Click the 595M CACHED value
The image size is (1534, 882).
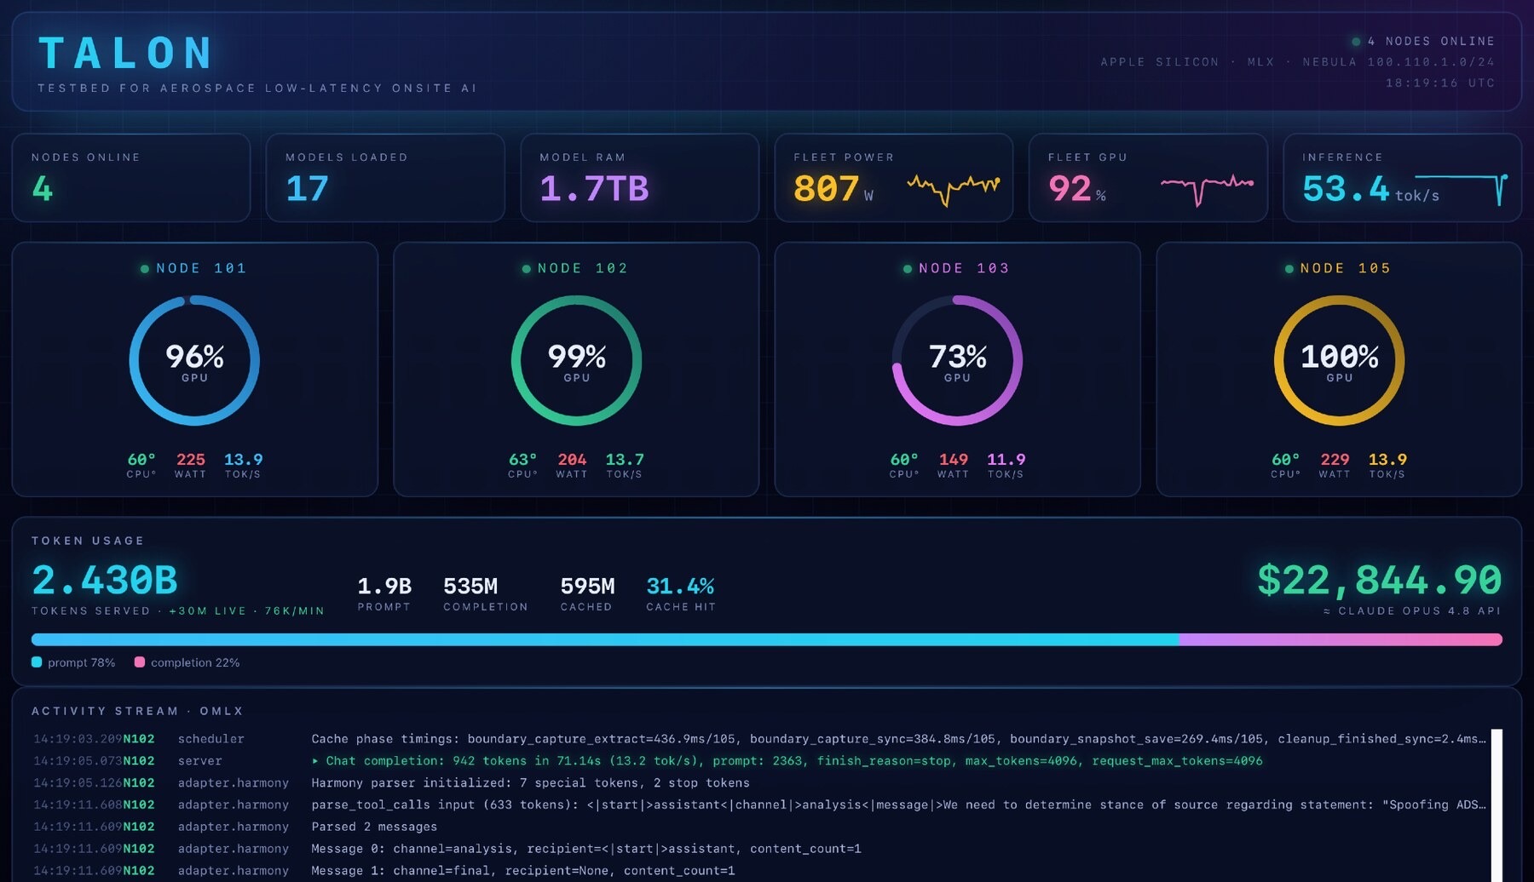click(x=587, y=587)
